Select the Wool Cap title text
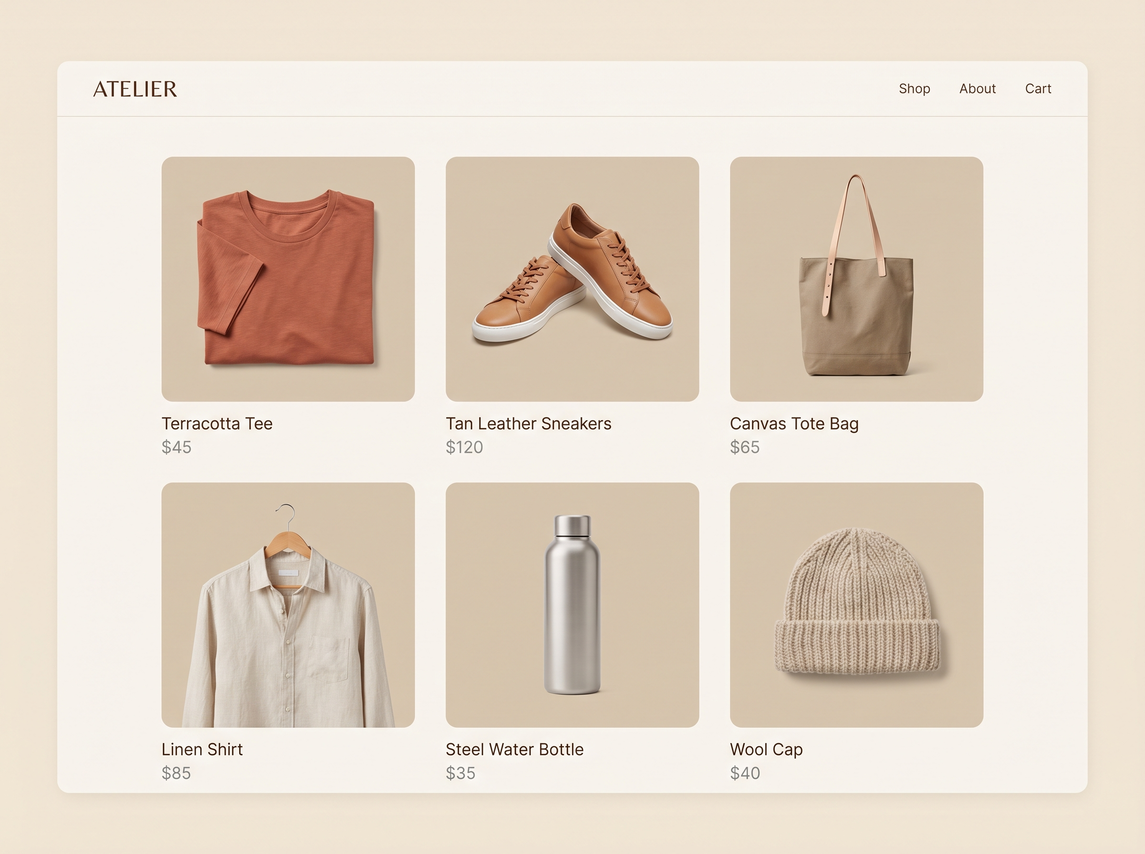The width and height of the screenshot is (1145, 854). click(766, 750)
